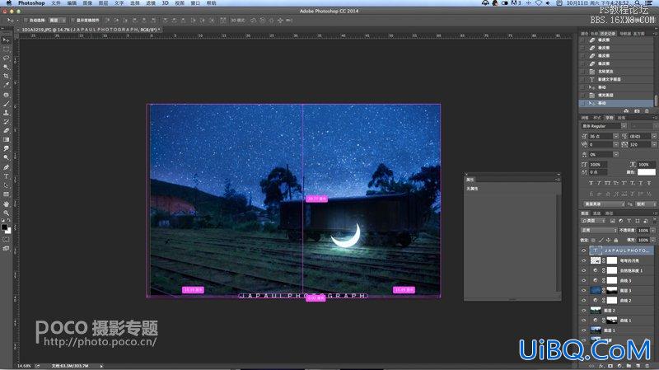Hide the 曲线 2 adjustment layer
Screen dimensions: 659x370
583,301
